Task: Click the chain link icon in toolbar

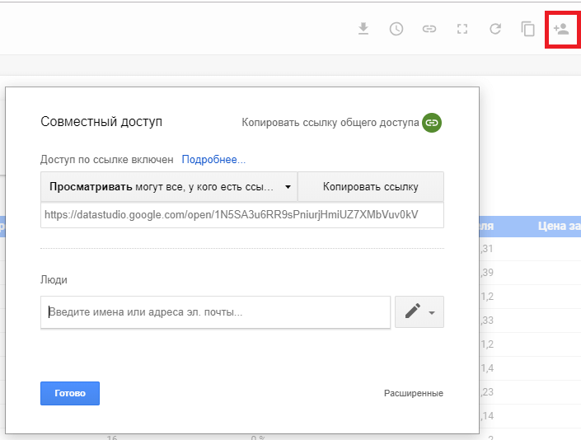Action: pos(429,29)
